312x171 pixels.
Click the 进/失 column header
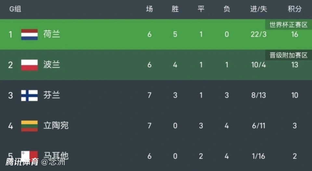pyautogui.click(x=258, y=9)
